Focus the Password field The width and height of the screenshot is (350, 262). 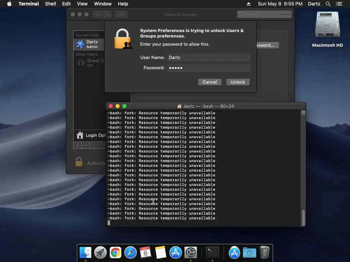[x=209, y=68]
